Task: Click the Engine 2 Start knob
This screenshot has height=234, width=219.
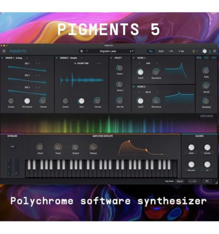Action: click(x=81, y=101)
